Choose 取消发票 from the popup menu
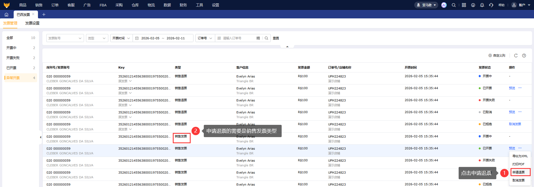534x187 pixels. click(520, 180)
